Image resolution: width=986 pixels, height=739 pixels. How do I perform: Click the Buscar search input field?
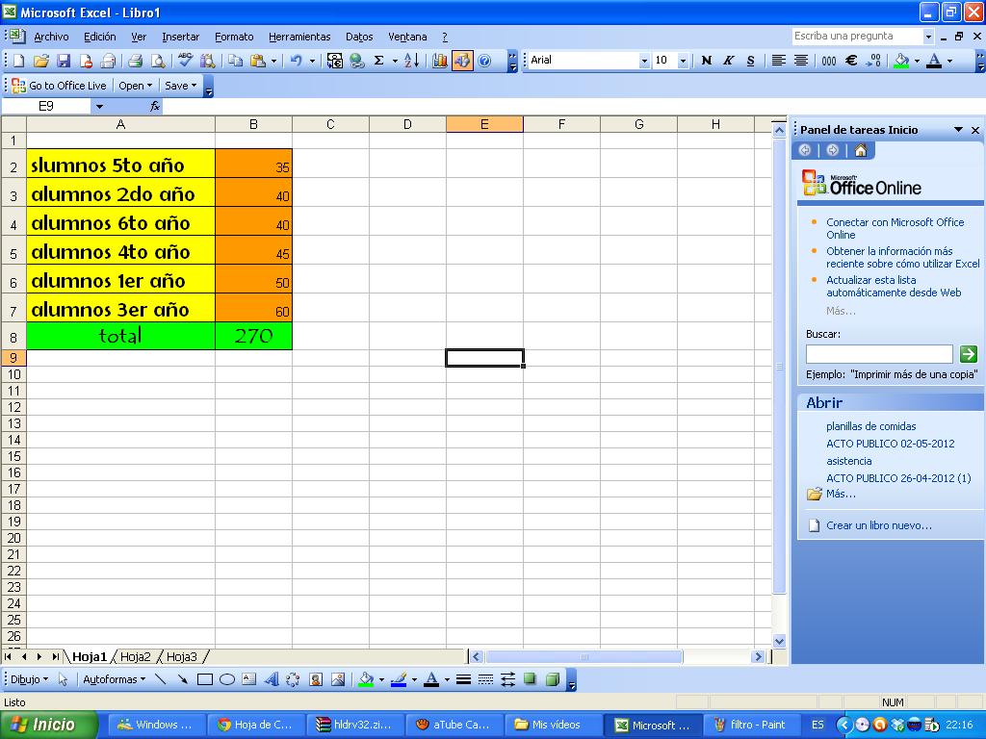click(878, 354)
